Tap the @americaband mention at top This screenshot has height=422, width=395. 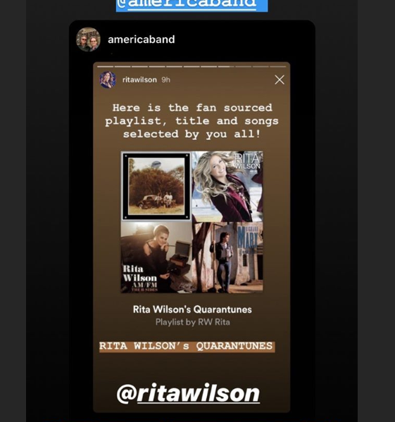pos(192,4)
